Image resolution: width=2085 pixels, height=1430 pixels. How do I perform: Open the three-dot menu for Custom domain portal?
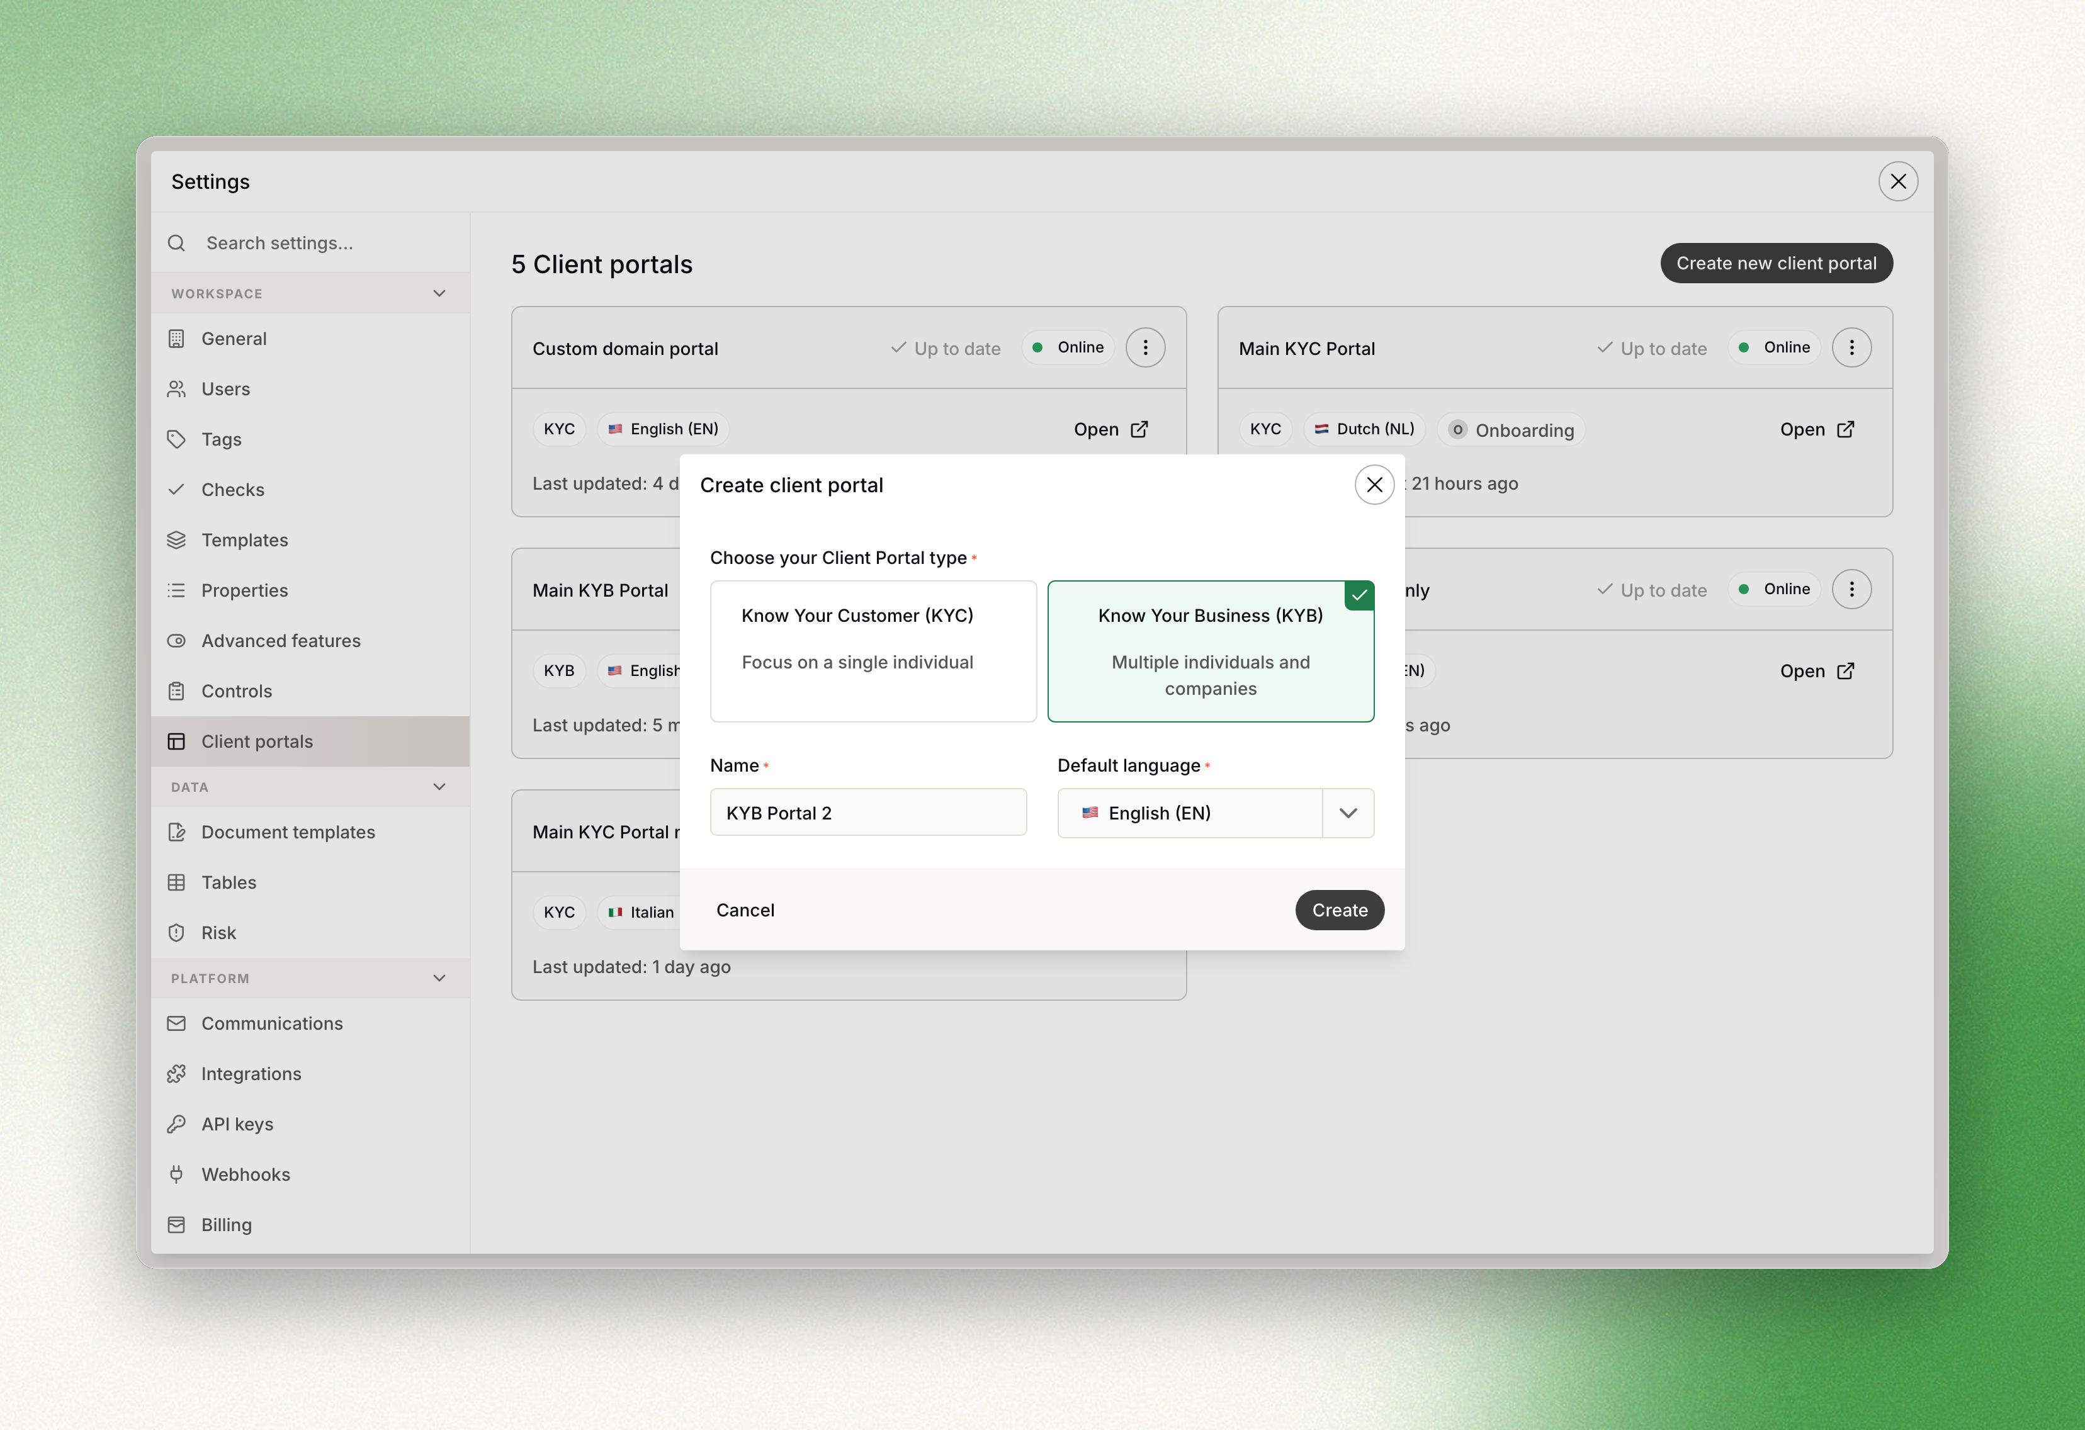pos(1144,348)
